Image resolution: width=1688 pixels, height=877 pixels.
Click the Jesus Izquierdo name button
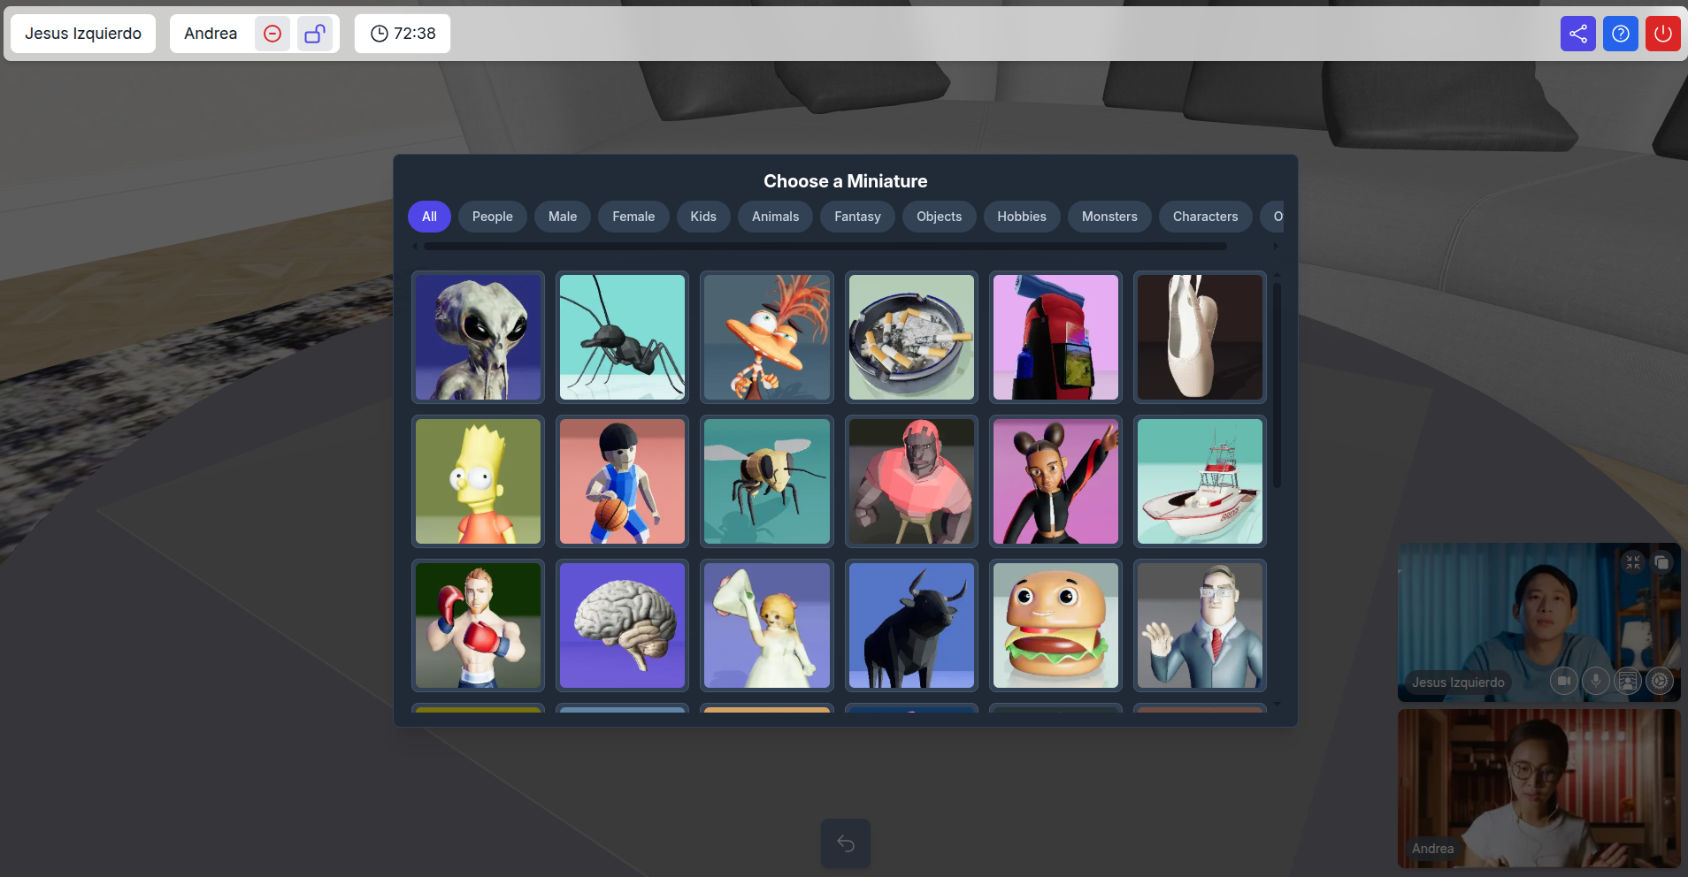point(83,34)
